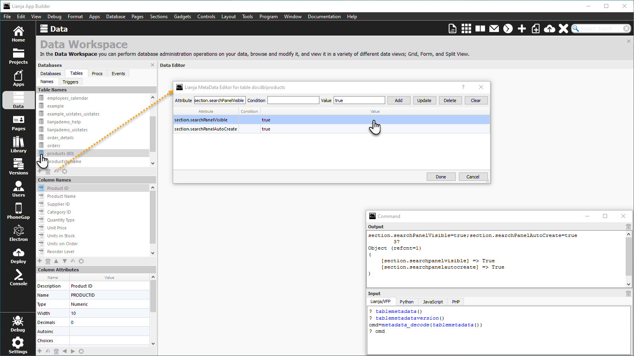Open the Apps workspace in sidebar

(18, 78)
